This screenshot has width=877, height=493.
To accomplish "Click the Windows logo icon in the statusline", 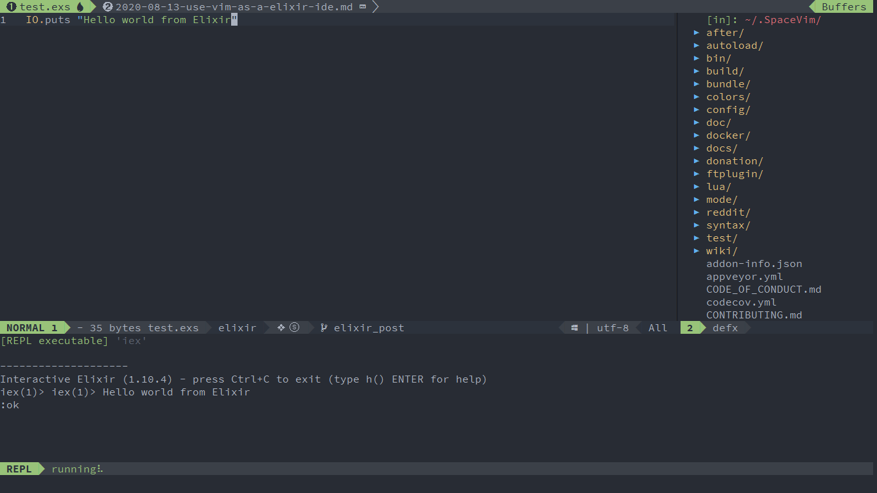I will tap(574, 328).
